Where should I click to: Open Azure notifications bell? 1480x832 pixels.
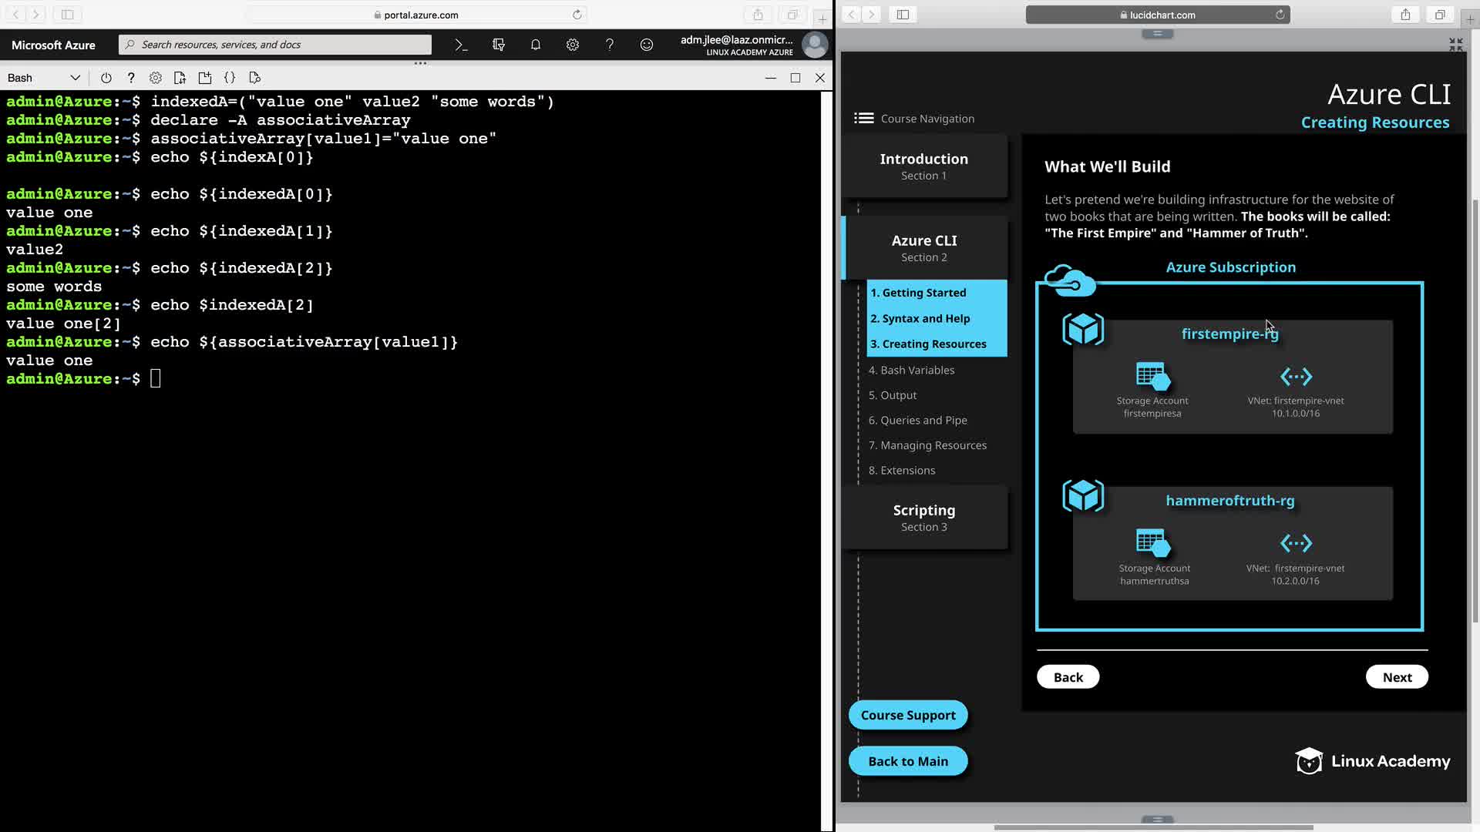tap(535, 45)
